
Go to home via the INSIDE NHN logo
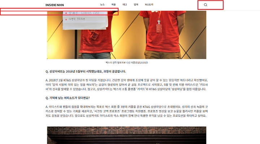[55, 5]
